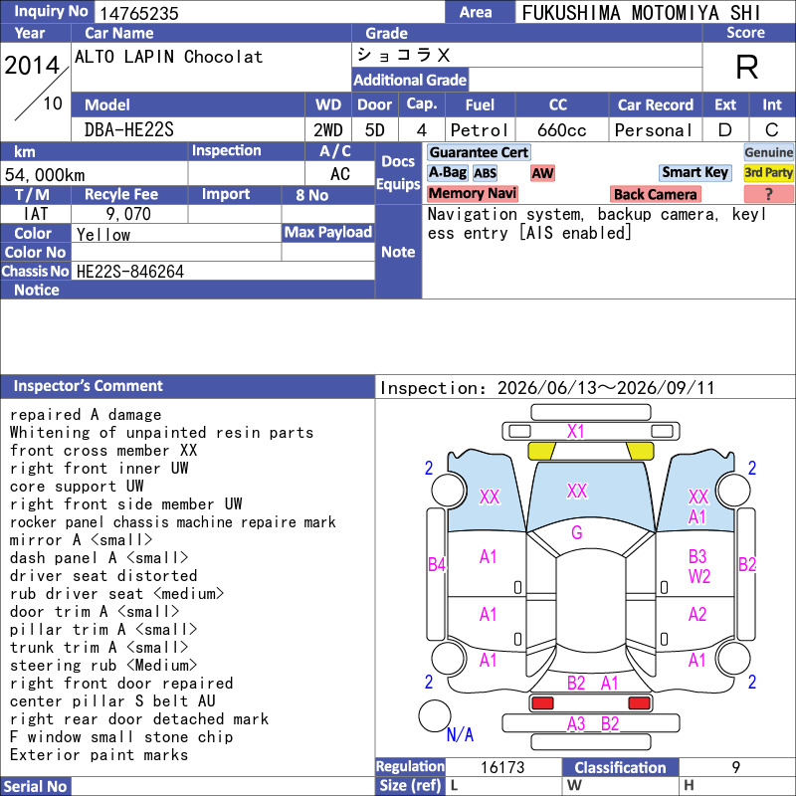Click the comment 'repaired A damage'

[86, 414]
